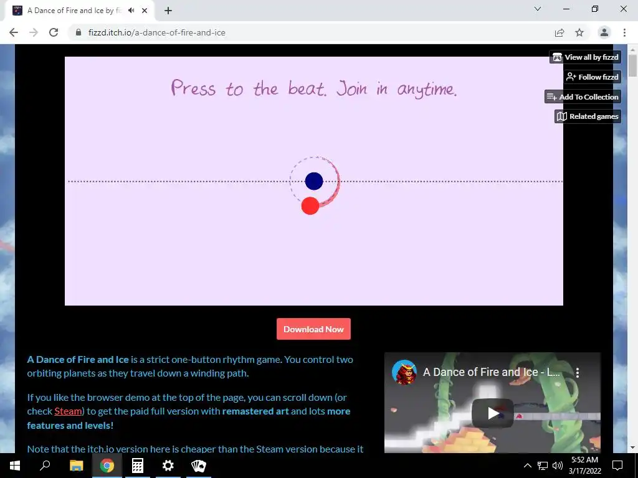
Task: Reload the itch.io page
Action: pos(54,32)
